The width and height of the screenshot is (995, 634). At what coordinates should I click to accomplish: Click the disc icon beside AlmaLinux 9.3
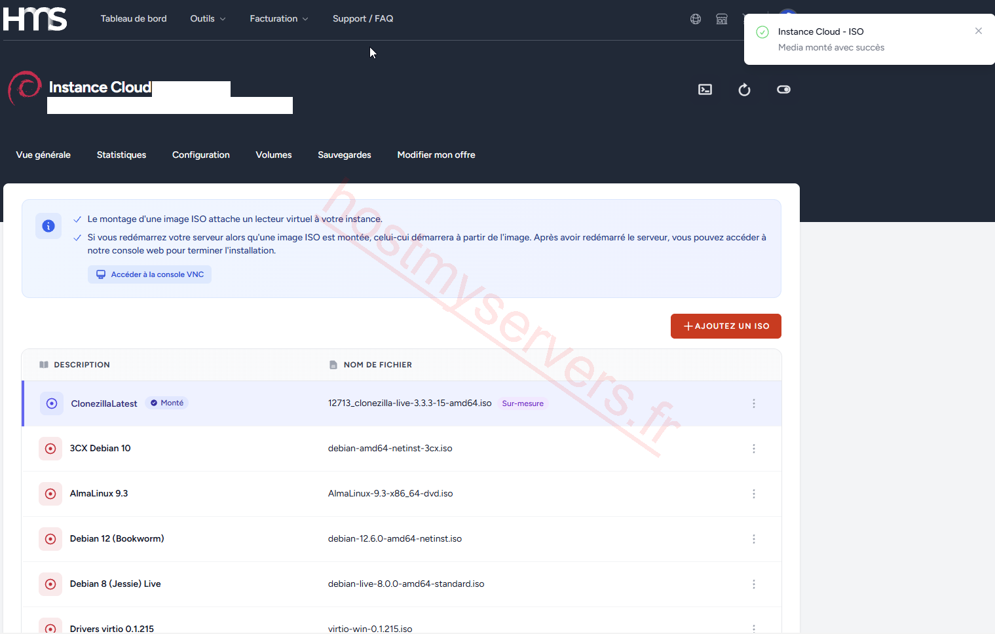tap(50, 494)
